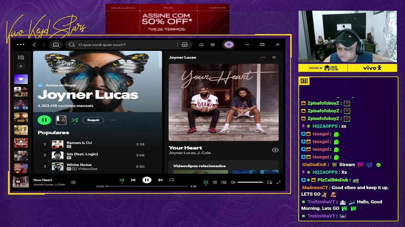The width and height of the screenshot is (405, 227).
Task: Toggle the Now Playing view icon
Action: click(x=206, y=182)
